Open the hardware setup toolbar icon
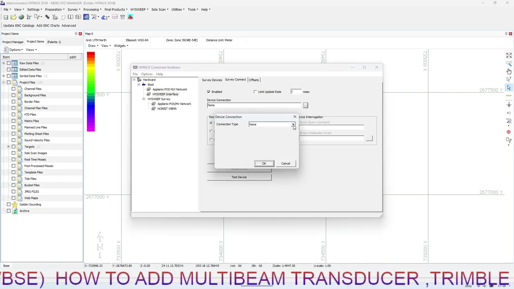 pyautogui.click(x=29, y=17)
